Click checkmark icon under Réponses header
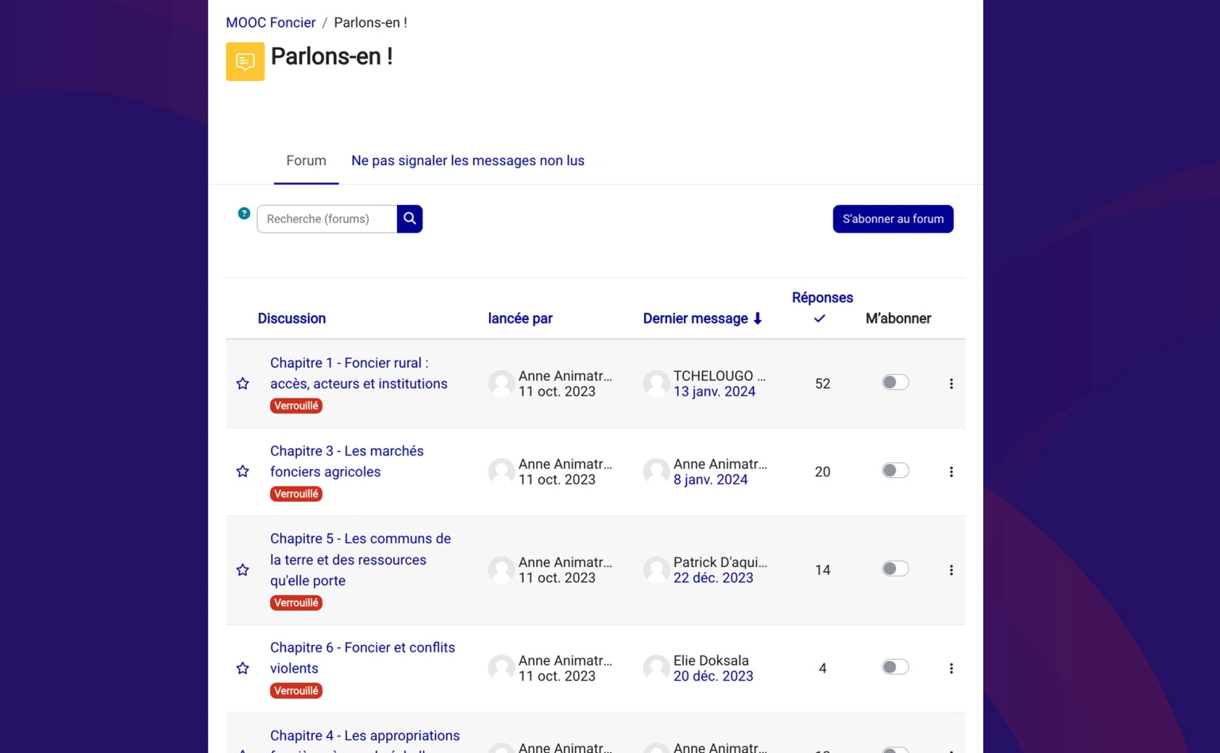Image resolution: width=1220 pixels, height=753 pixels. 820,319
